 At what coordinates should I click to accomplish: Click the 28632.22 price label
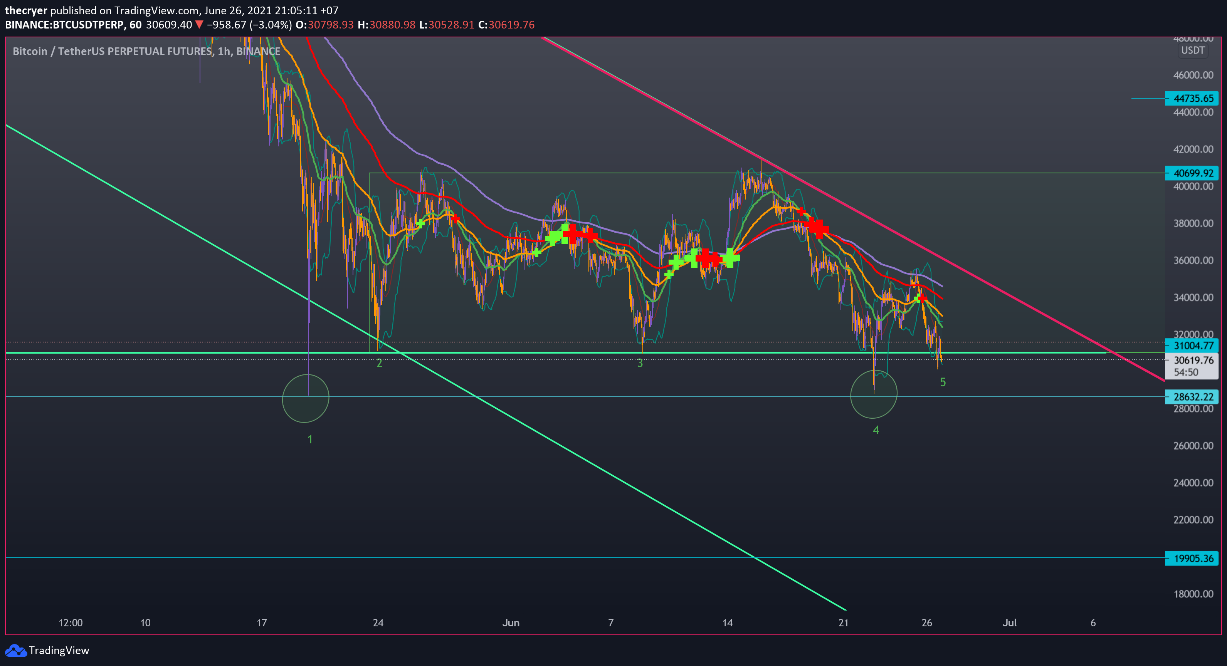pos(1192,396)
